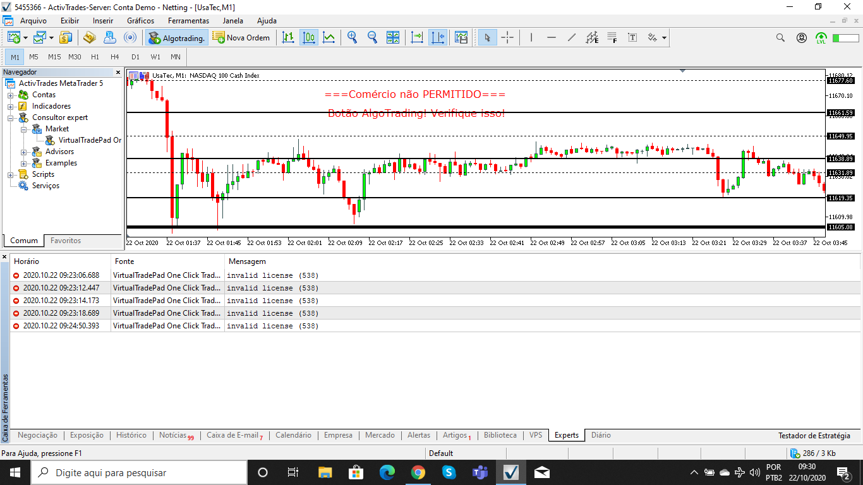Open the Ferramentas menu
863x485 pixels.
click(188, 21)
